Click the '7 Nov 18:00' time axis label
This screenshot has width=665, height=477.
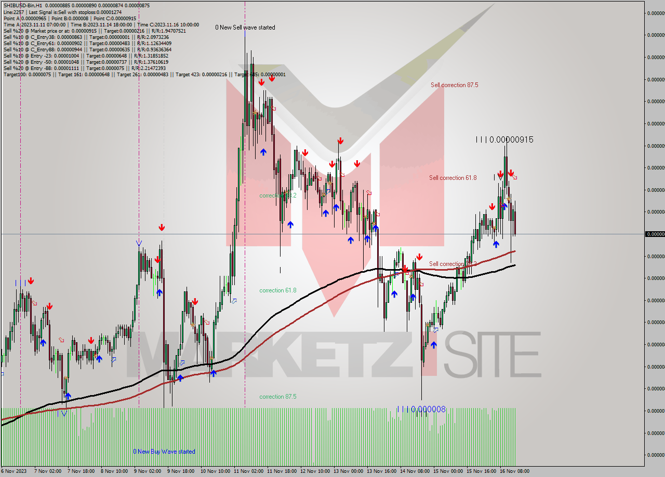pos(81,471)
